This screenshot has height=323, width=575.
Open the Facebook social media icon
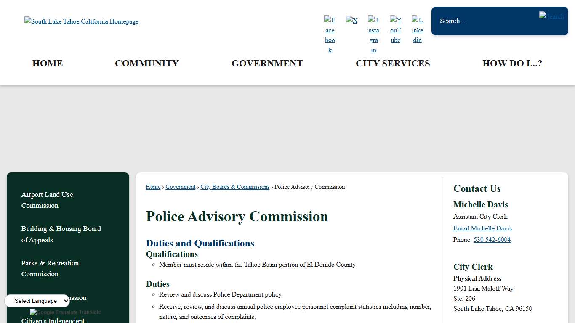tap(330, 34)
